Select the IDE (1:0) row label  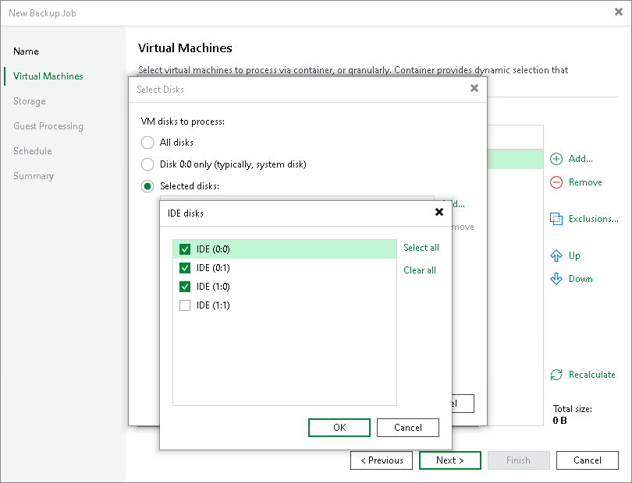point(213,287)
